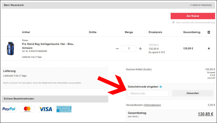Click the PayPal payment logo
This screenshot has height=123, width=217.
[x=9, y=109]
